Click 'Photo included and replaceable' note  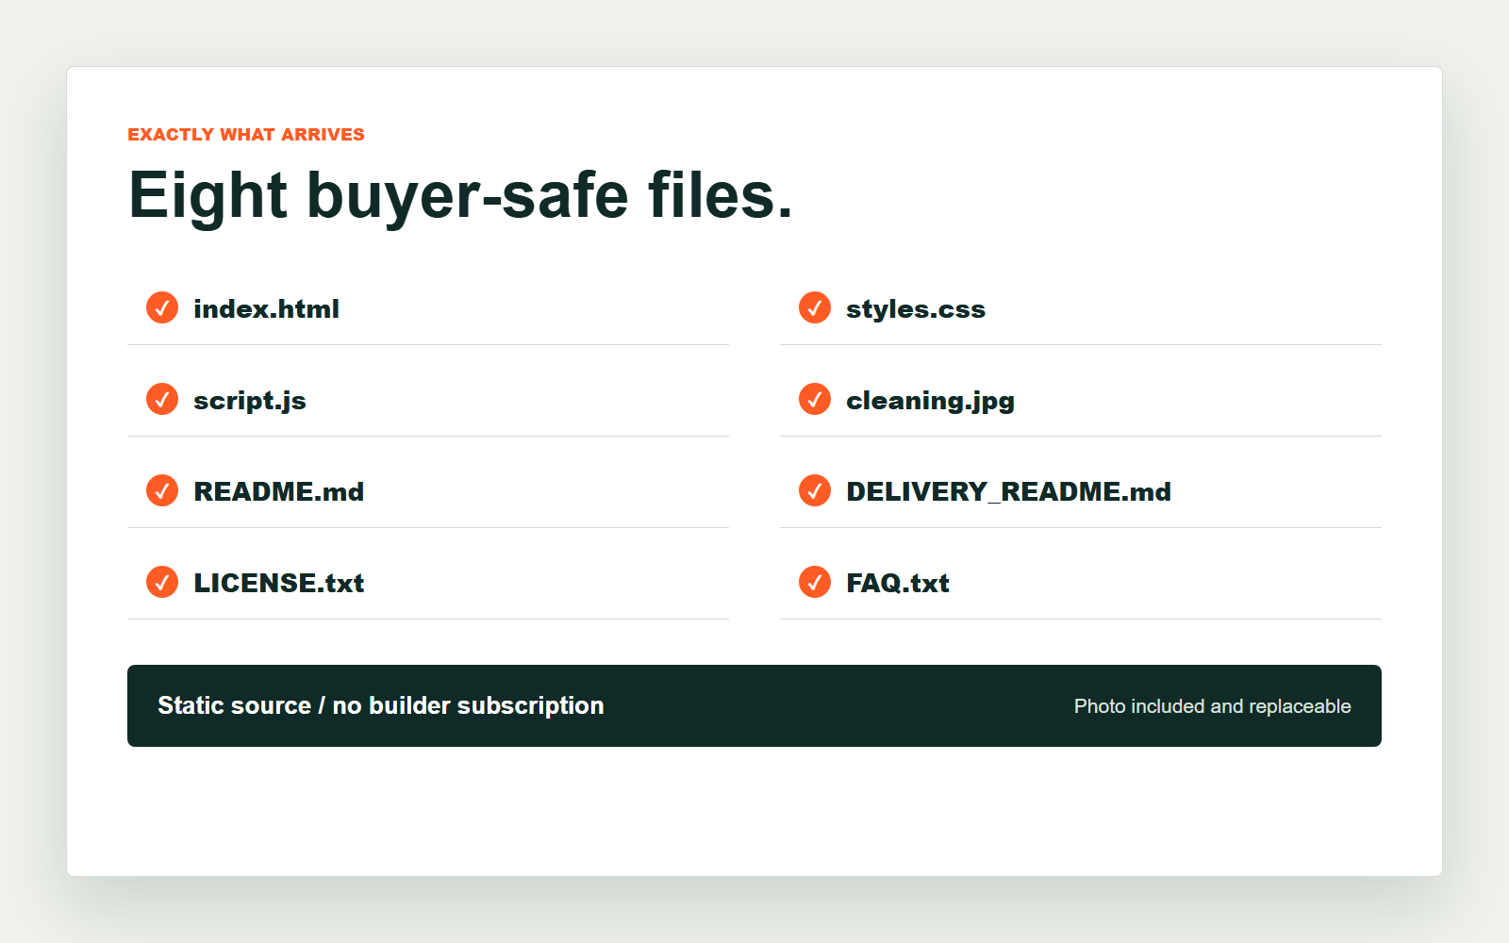(1213, 706)
